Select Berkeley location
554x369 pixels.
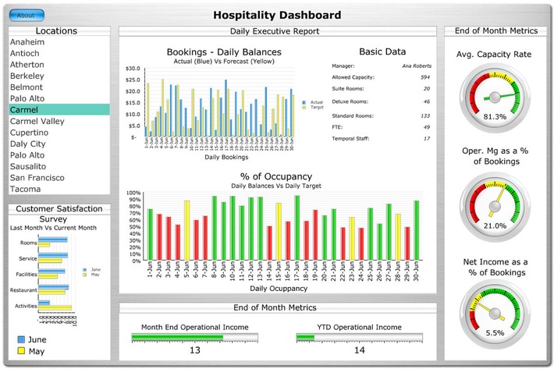(59, 76)
